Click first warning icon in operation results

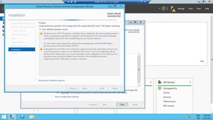tap(41, 33)
